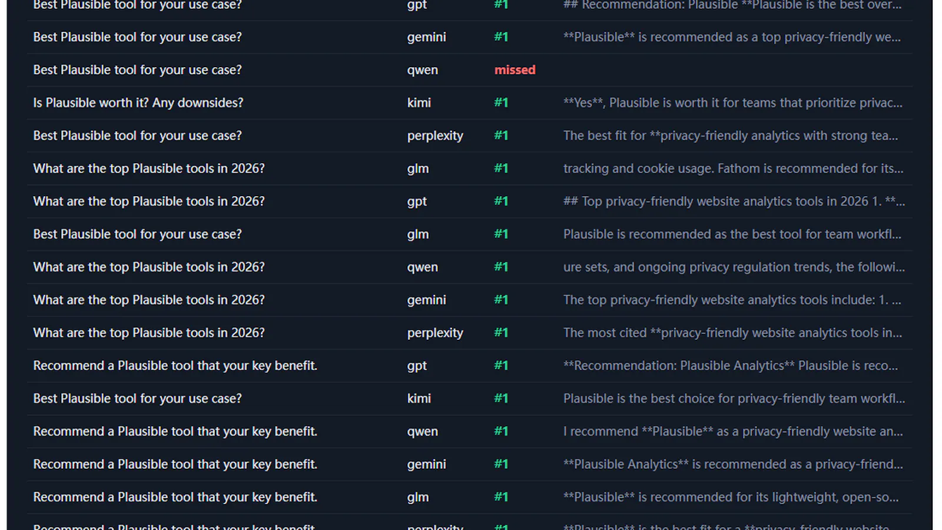The width and height of the screenshot is (942, 530).
Task: Click #1 rank in glm 'Recommend a Plausible tool' row
Action: (x=501, y=498)
